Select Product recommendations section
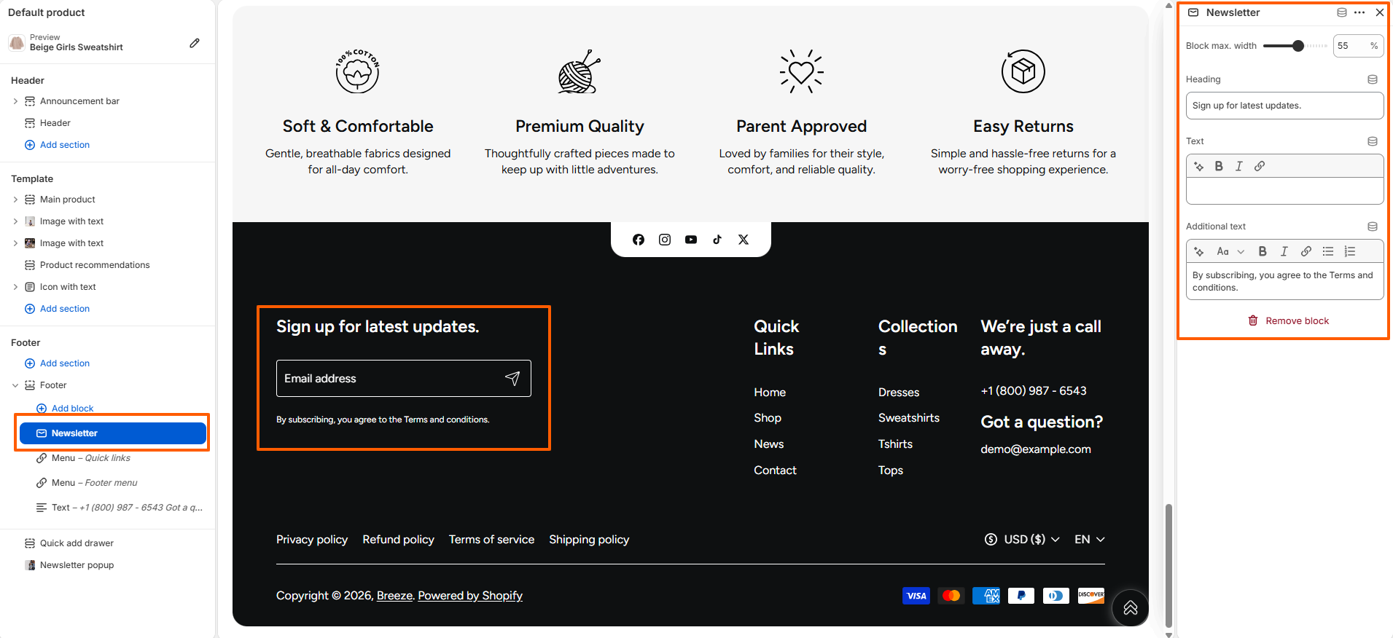The image size is (1393, 638). click(95, 265)
